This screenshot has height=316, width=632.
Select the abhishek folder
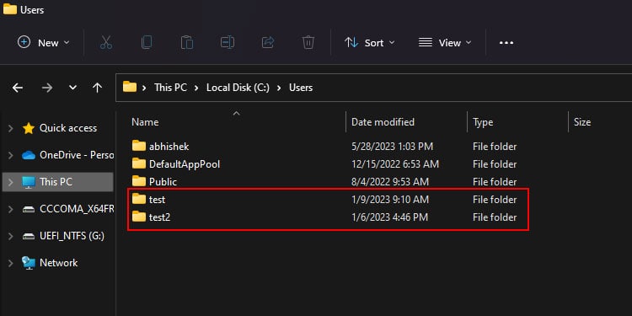(x=169, y=147)
